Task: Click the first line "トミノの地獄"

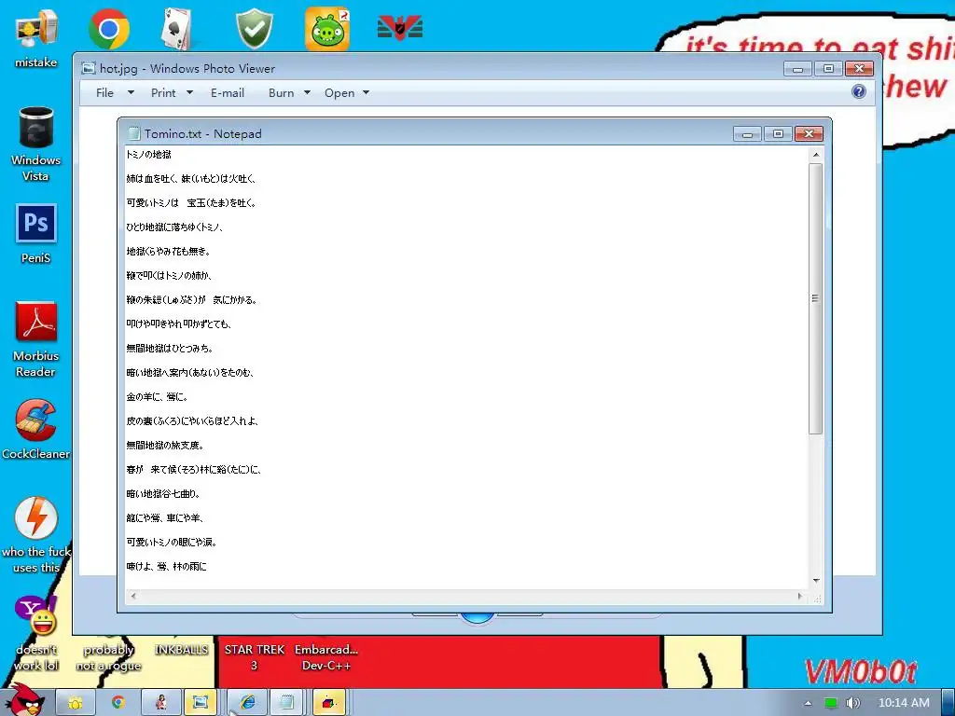Action: 148,155
